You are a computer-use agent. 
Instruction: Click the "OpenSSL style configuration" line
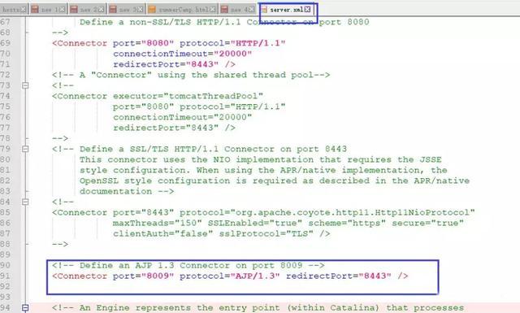(275, 180)
